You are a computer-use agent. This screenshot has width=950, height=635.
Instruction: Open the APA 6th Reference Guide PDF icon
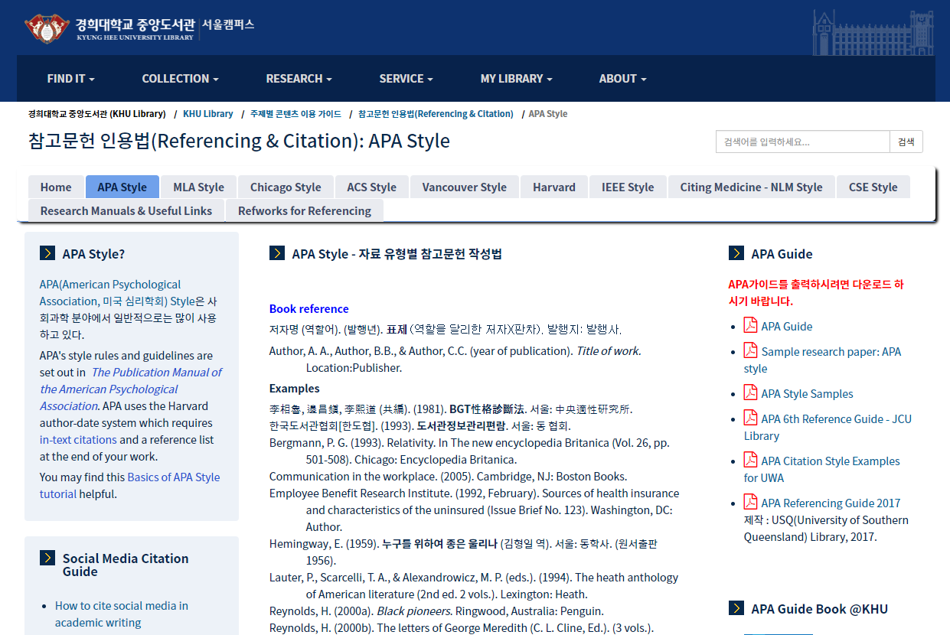[750, 418]
